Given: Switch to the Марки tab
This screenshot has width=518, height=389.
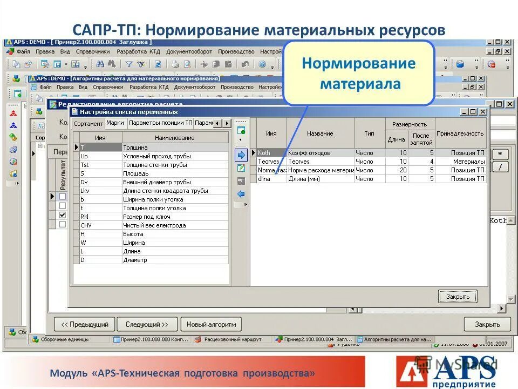Looking at the screenshot, I should point(115,123).
